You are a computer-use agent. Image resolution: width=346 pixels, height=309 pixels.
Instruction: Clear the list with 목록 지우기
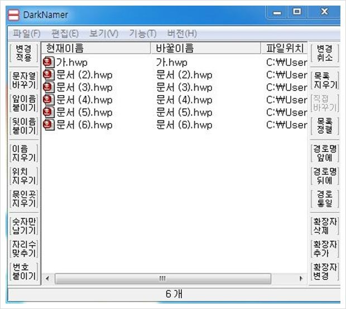pyautogui.click(x=325, y=80)
